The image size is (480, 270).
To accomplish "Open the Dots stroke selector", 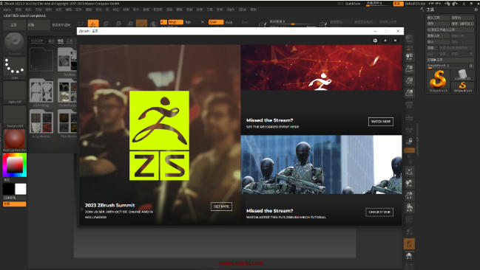I will [14, 69].
